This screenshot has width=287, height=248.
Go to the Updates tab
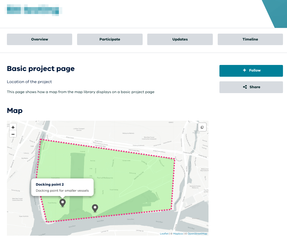click(x=180, y=39)
